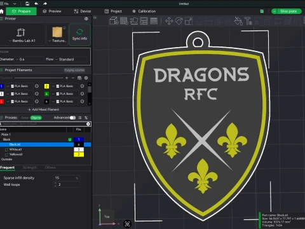Open the Flow Standard dropdown
The width and height of the screenshot is (305, 229).
(71, 59)
